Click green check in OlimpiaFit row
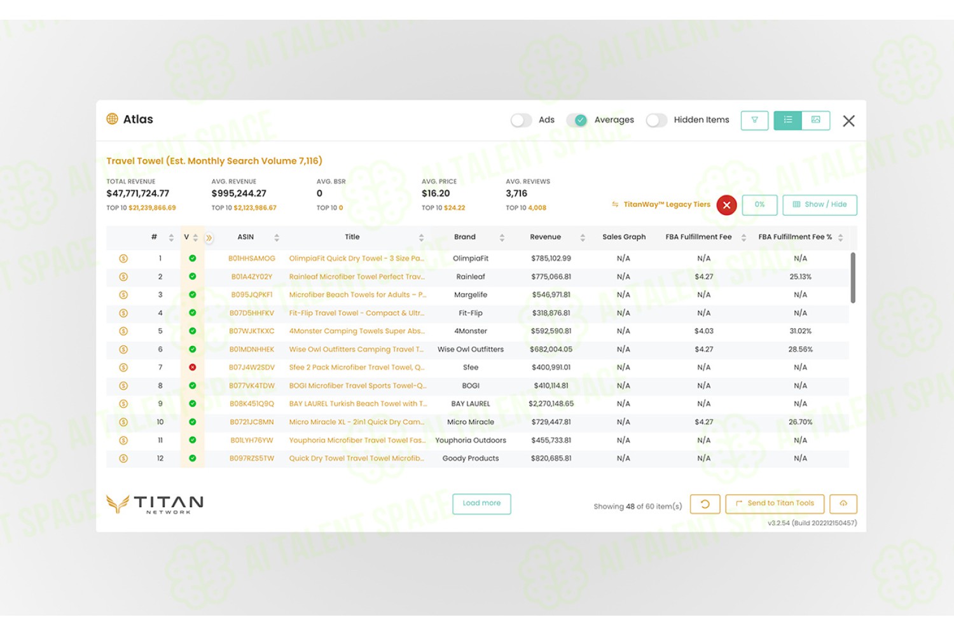 [x=193, y=258]
